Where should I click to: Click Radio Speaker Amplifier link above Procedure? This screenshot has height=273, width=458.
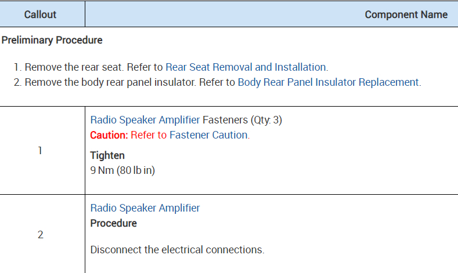tap(145, 208)
